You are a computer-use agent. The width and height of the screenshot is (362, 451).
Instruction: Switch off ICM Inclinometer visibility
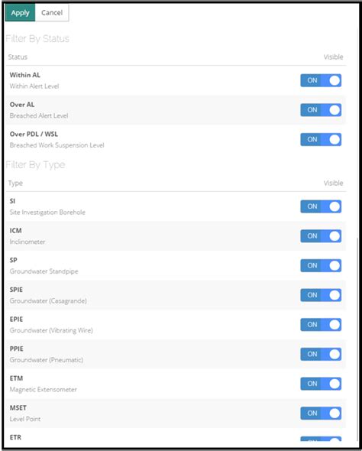point(321,236)
